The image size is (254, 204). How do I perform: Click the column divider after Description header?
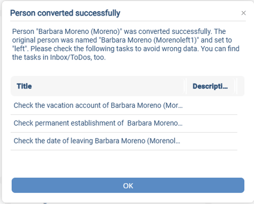click(237, 86)
